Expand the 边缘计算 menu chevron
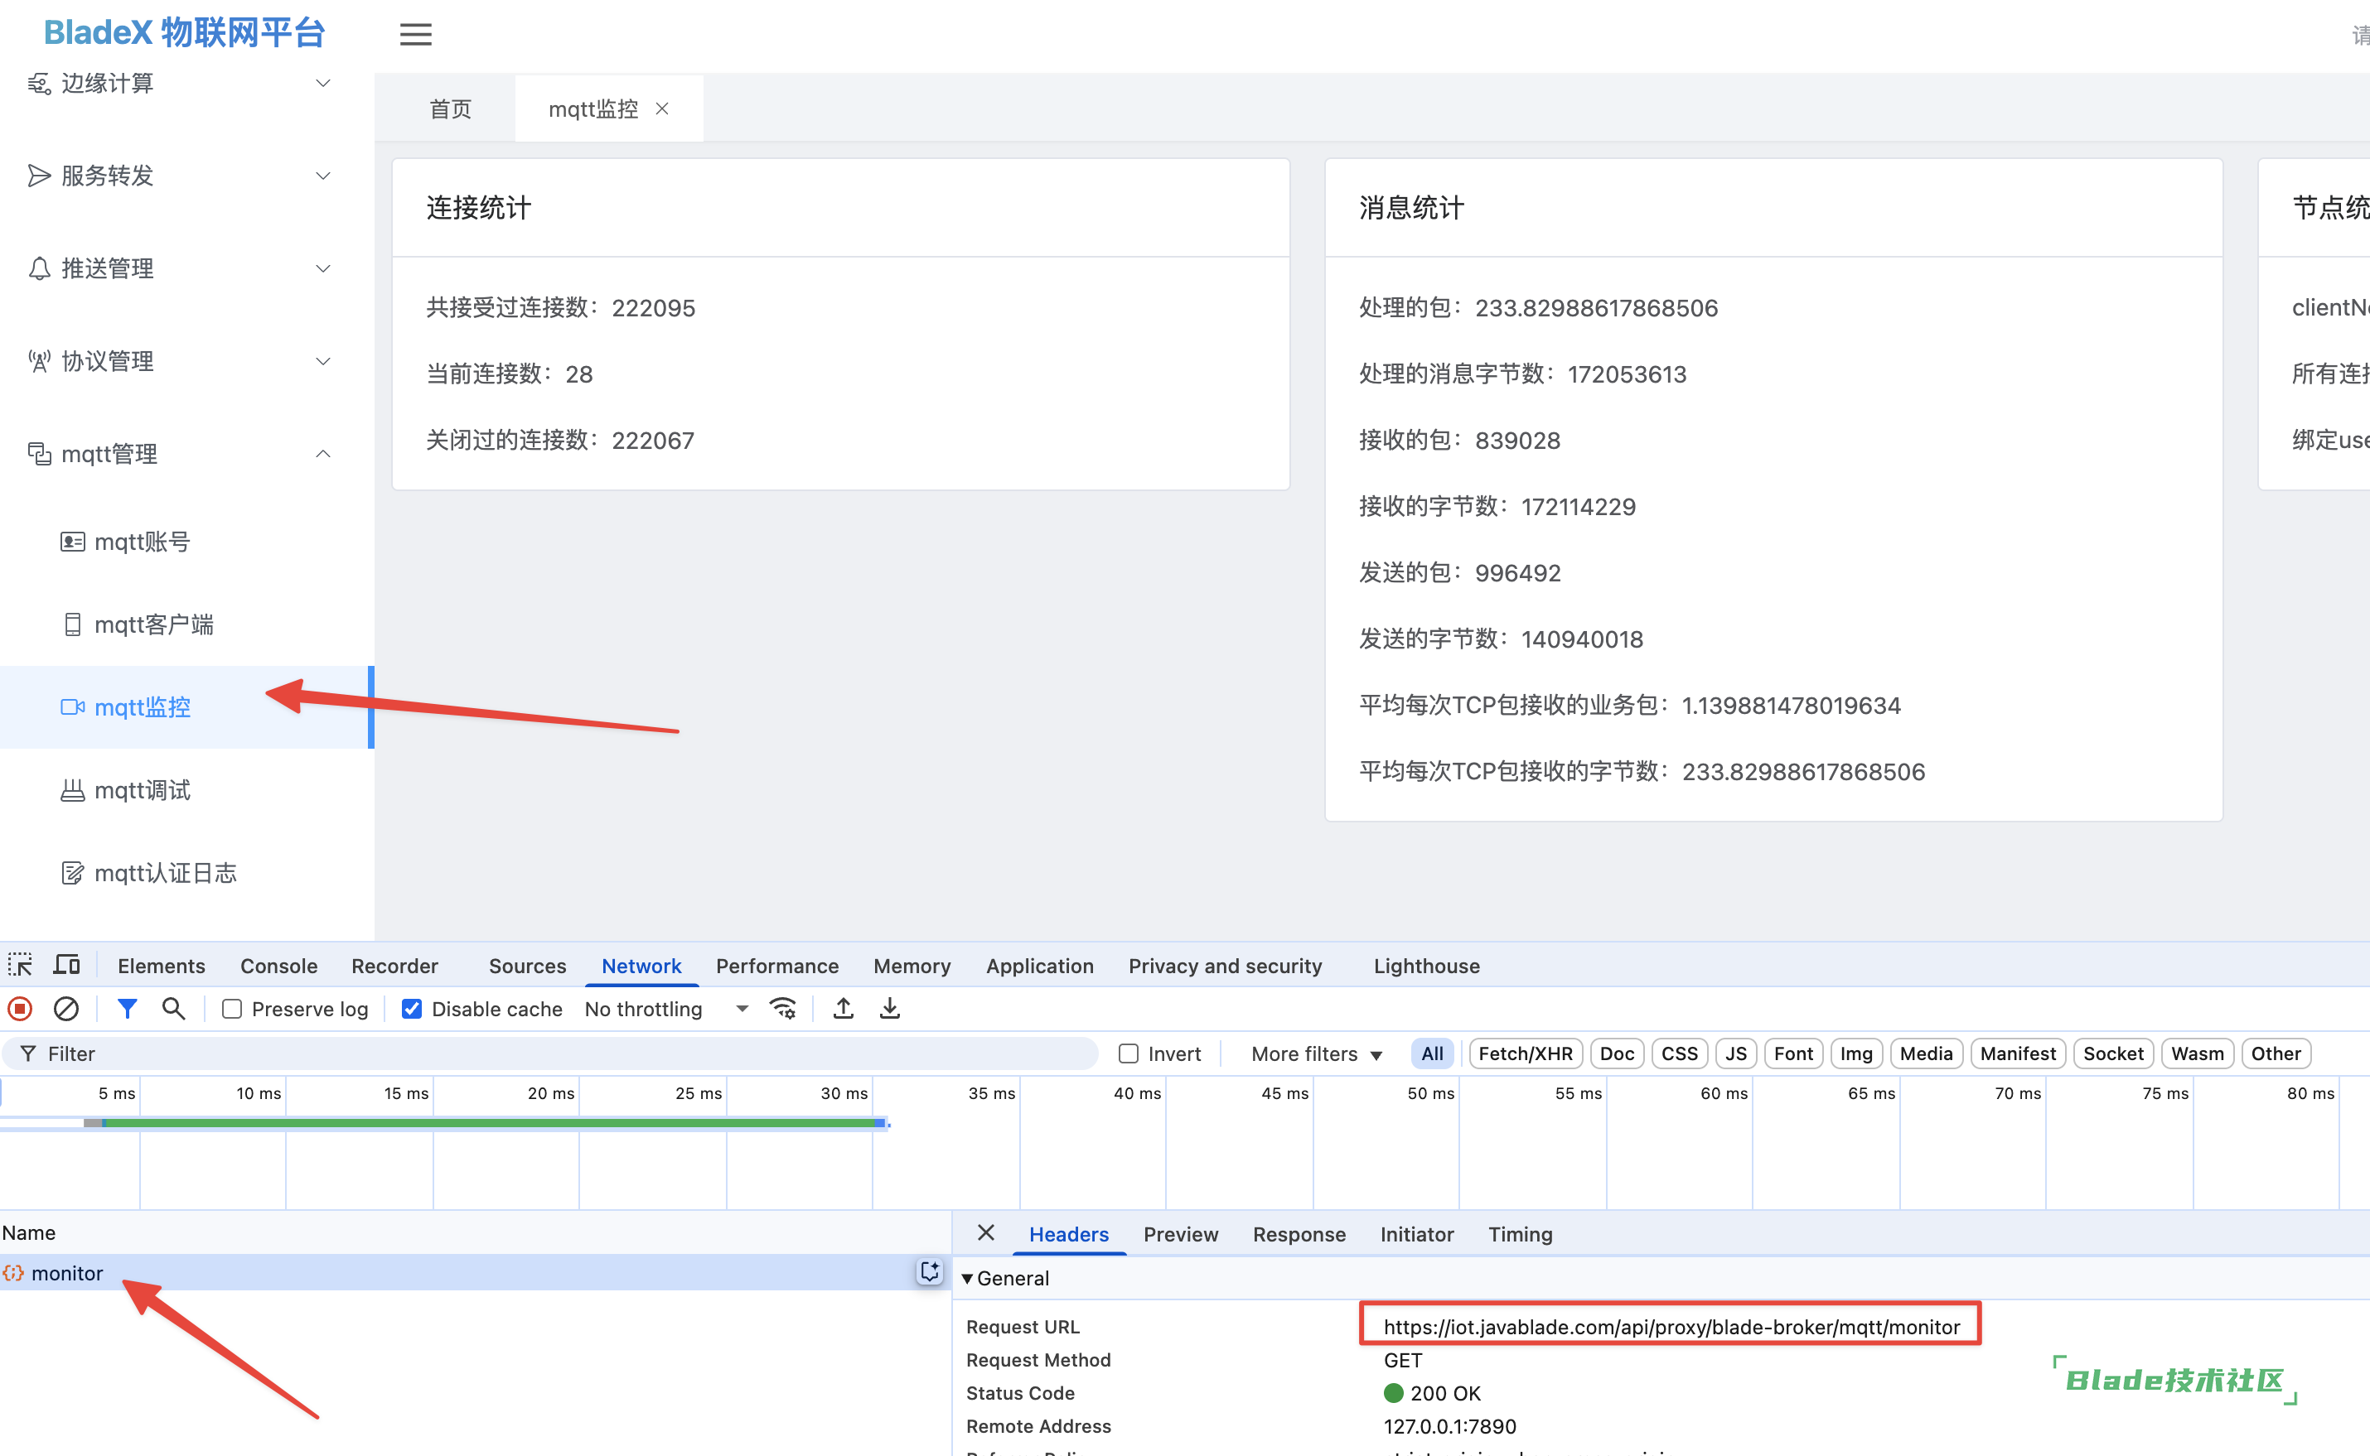 [324, 84]
